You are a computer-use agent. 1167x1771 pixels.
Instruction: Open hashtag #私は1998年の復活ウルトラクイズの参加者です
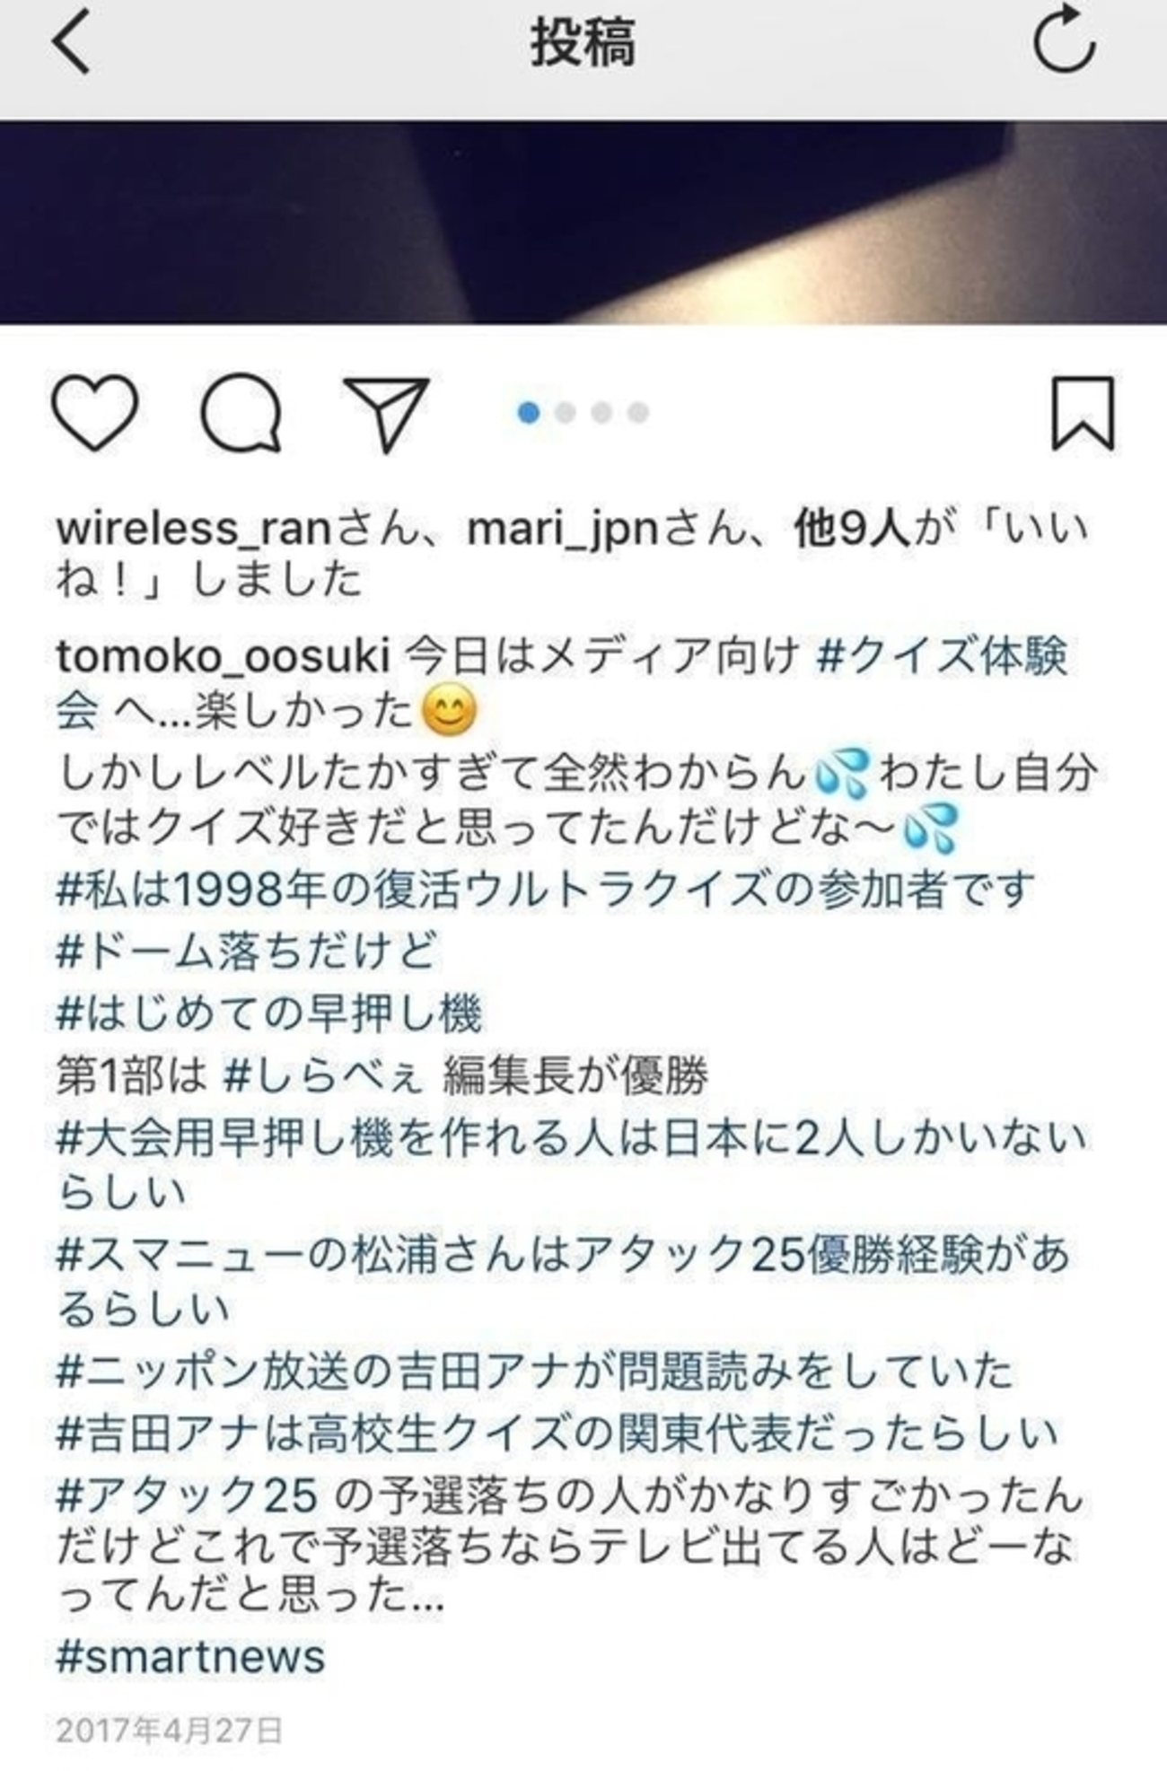click(x=546, y=890)
